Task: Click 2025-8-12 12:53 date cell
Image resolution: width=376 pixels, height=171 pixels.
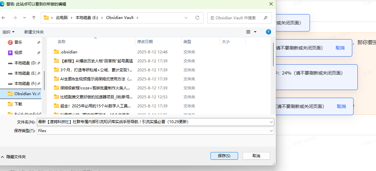Action: coord(152,97)
